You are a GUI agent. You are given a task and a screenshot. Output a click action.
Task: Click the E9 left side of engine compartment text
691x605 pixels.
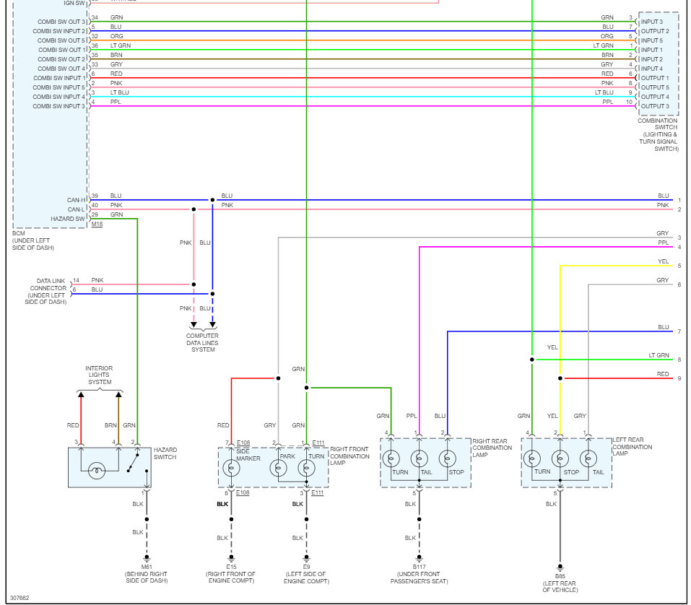click(x=306, y=574)
